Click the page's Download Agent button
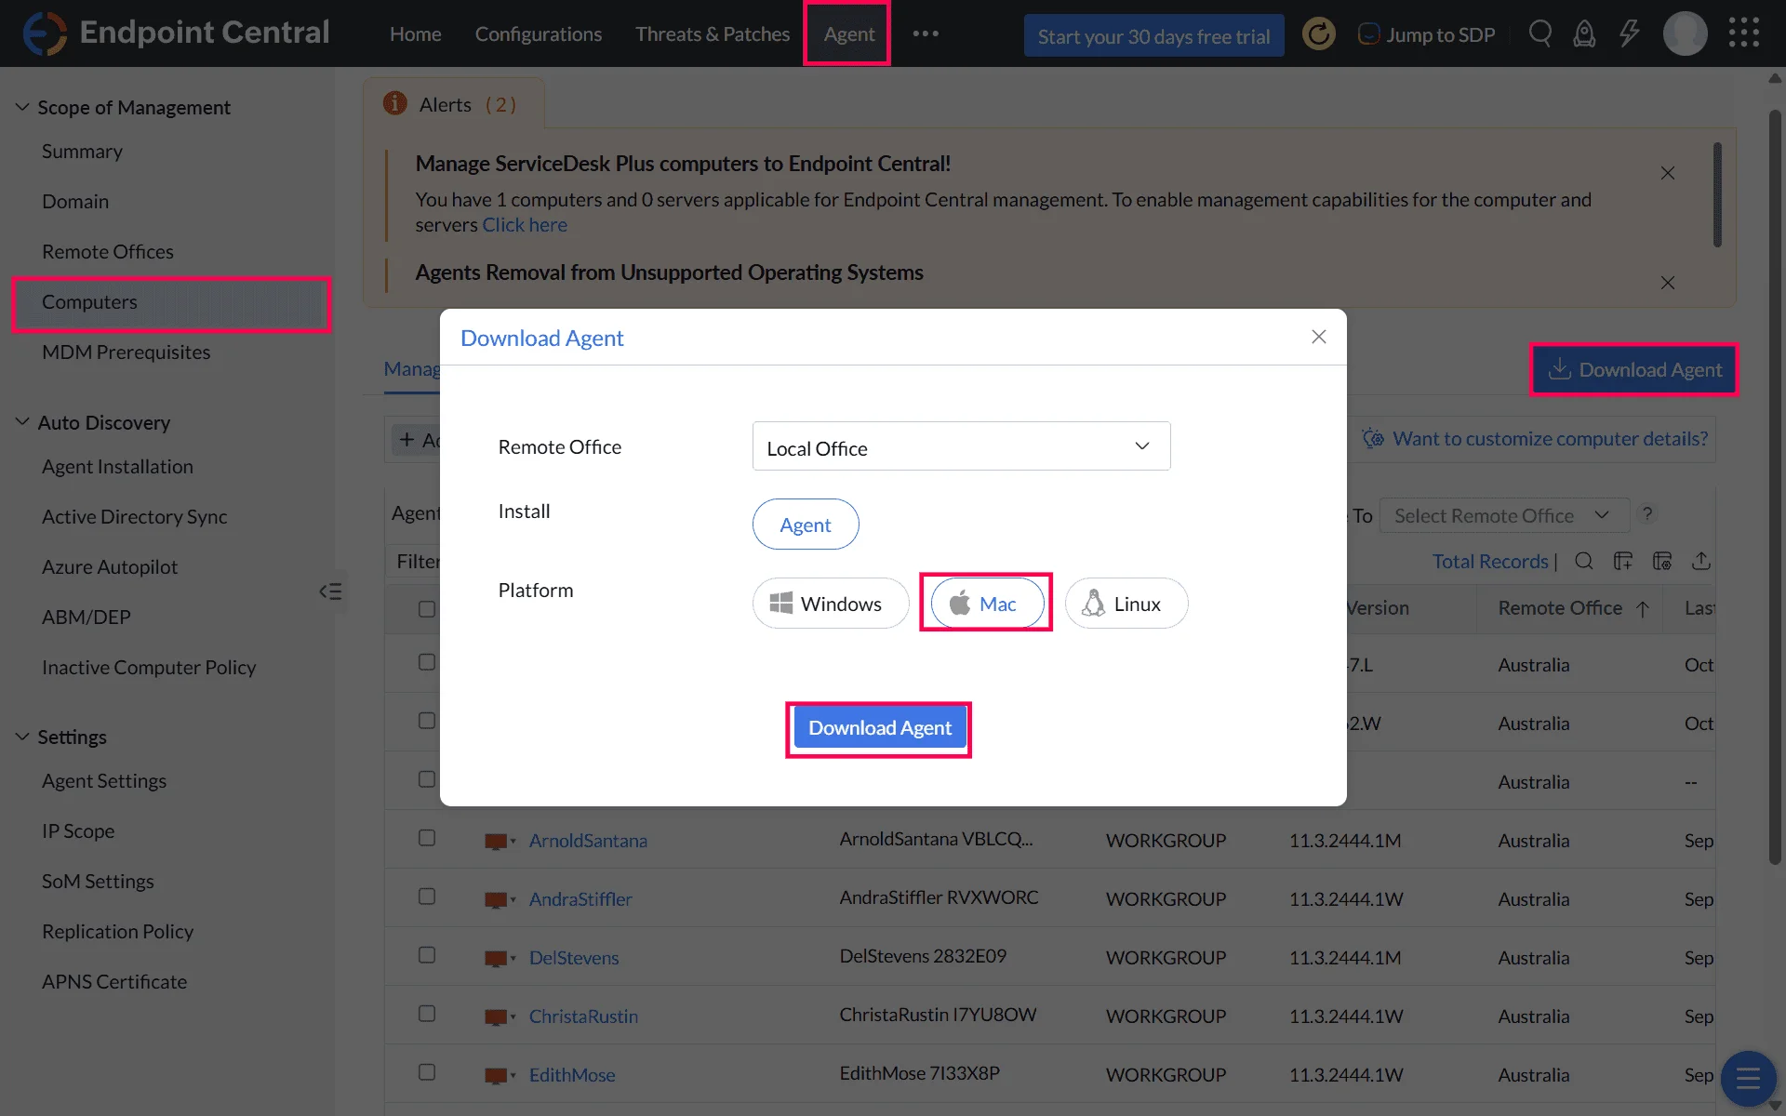This screenshot has height=1116, width=1786. click(x=1634, y=369)
